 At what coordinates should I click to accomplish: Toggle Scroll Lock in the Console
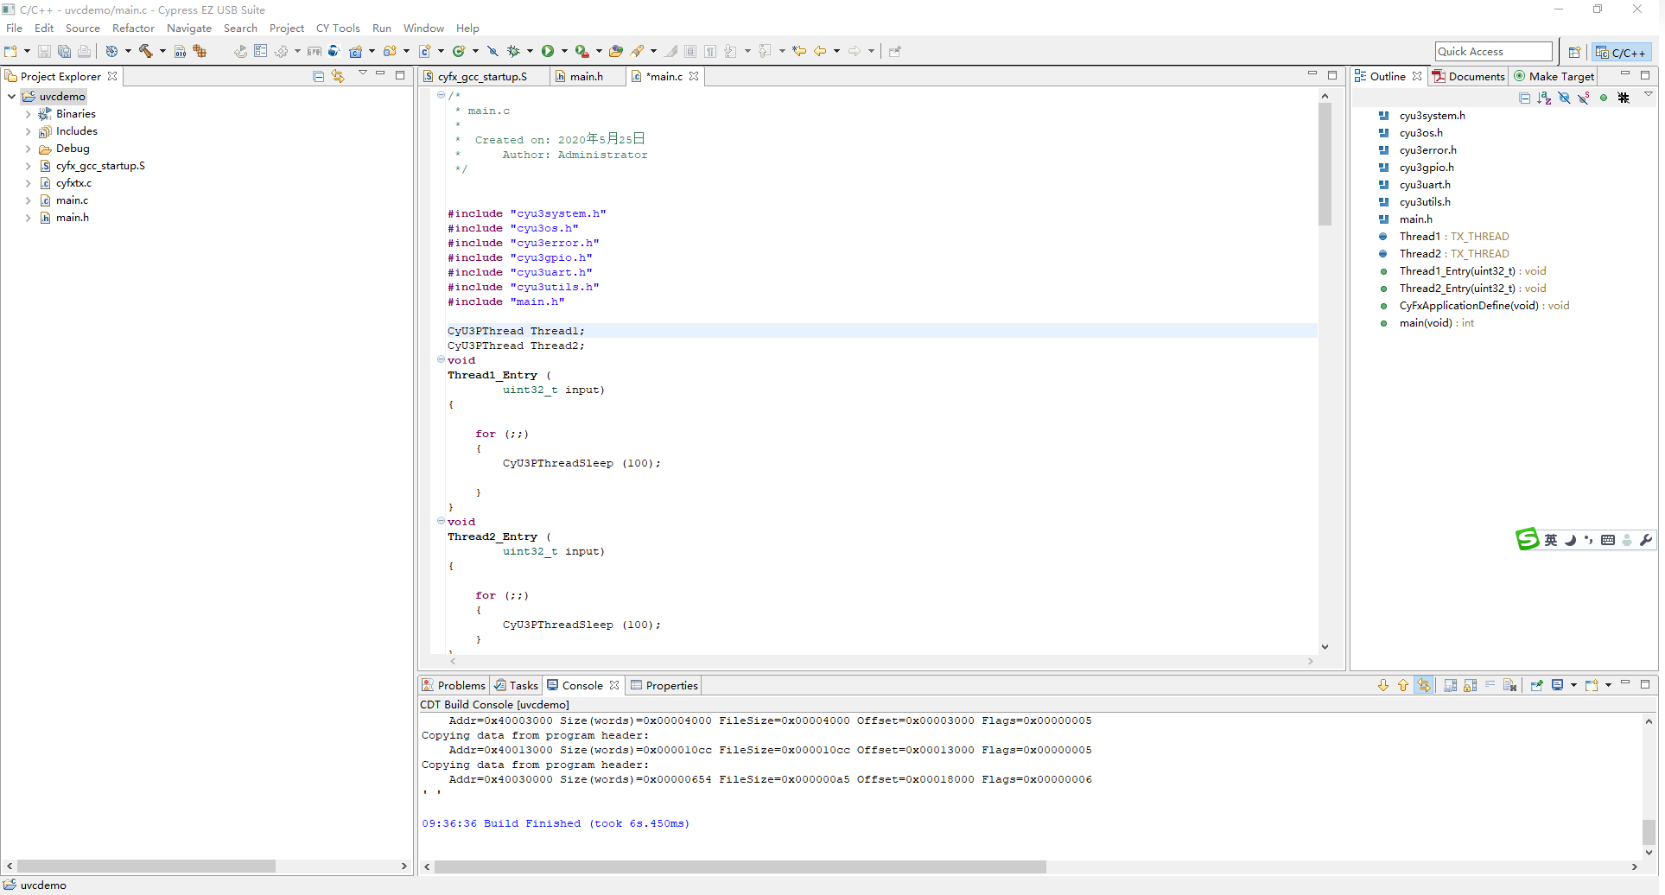point(1469,685)
